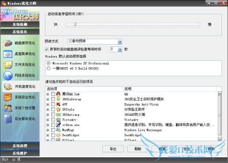Click the 360Antiarp icon
228x163 pixels.
[58, 115]
